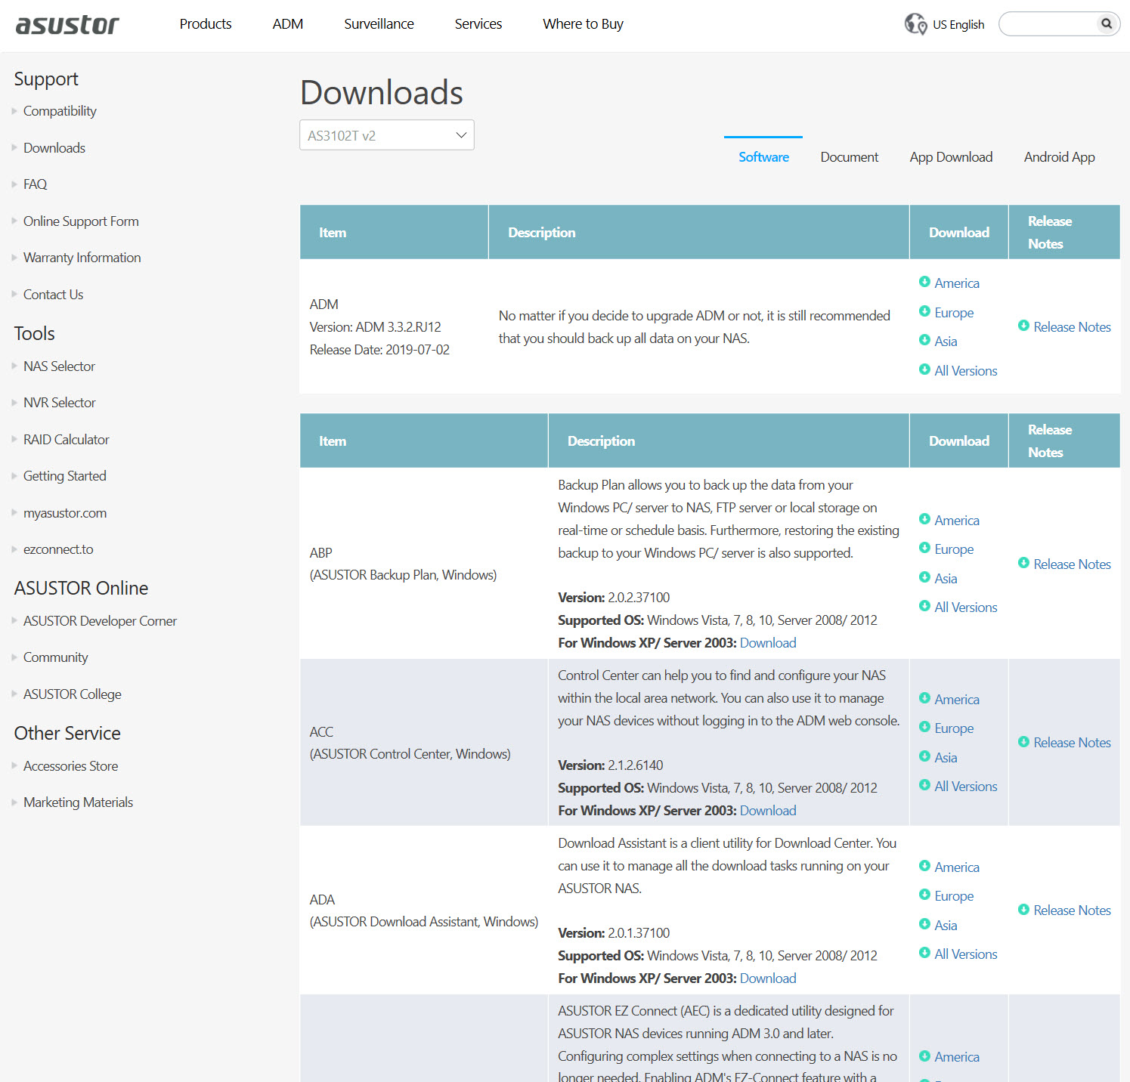Open ASUSTOR Developer Corner link
Screen dimensions: 1130x1082
click(100, 621)
